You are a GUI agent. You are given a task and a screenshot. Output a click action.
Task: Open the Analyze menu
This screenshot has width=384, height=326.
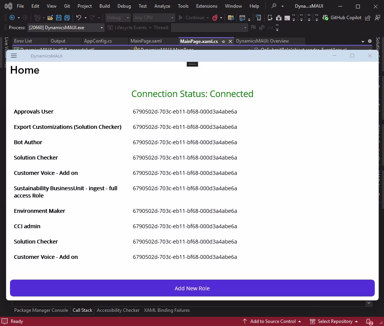tap(162, 6)
